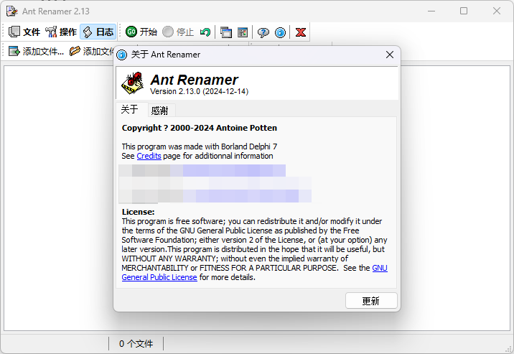Viewport: 514px width, 354px height.
Task: Exit via the red X toolbar icon
Action: click(x=301, y=32)
